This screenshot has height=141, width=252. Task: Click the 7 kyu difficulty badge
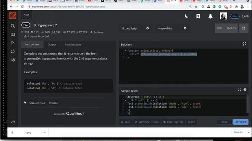(26, 25)
